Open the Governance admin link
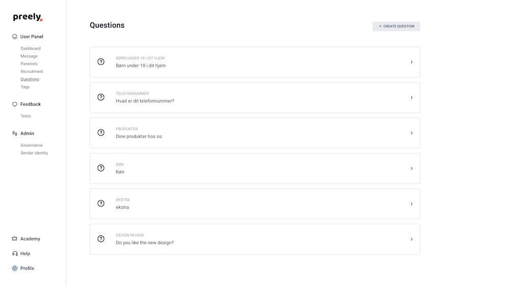The height and width of the screenshot is (286, 510). [32, 145]
